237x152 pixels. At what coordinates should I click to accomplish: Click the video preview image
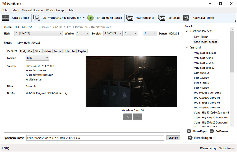tap(131, 82)
